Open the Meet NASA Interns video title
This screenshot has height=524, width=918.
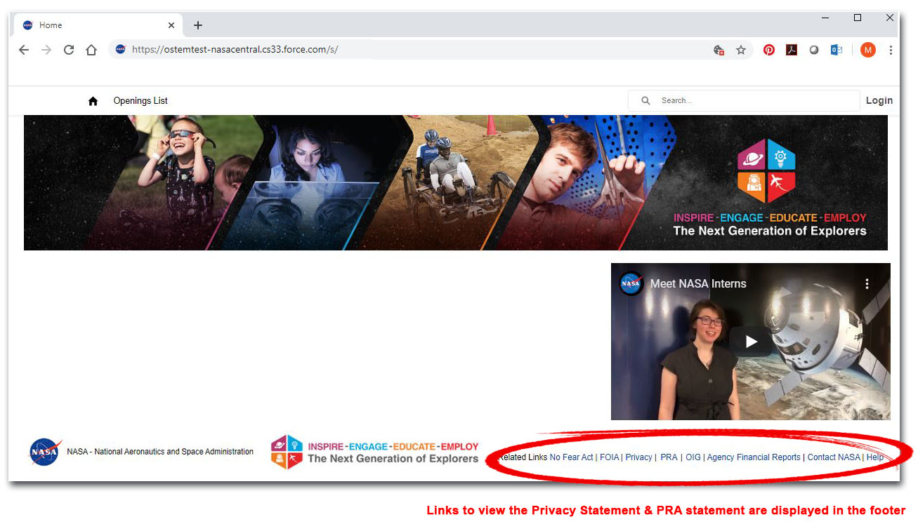click(698, 283)
